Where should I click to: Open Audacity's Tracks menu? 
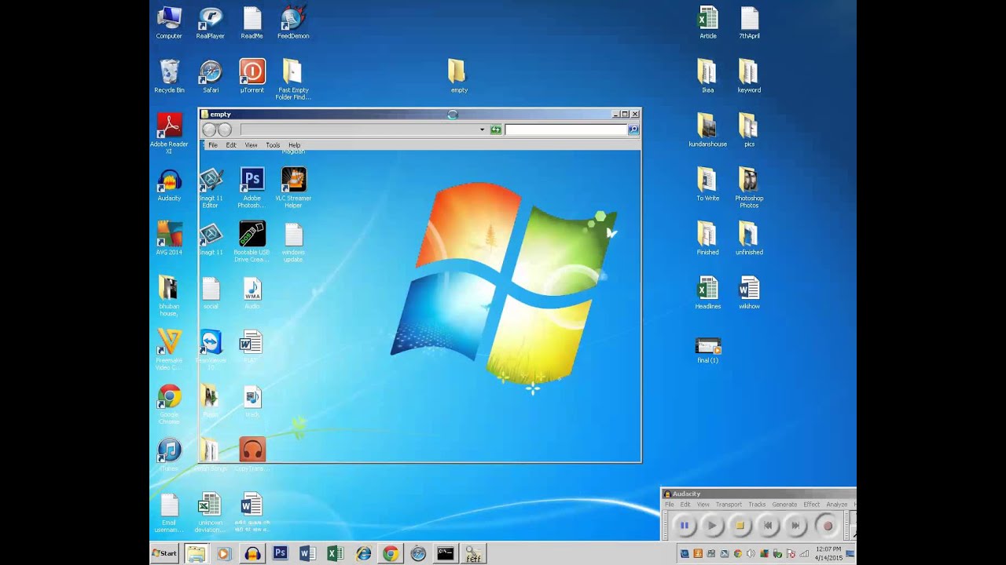tap(757, 505)
